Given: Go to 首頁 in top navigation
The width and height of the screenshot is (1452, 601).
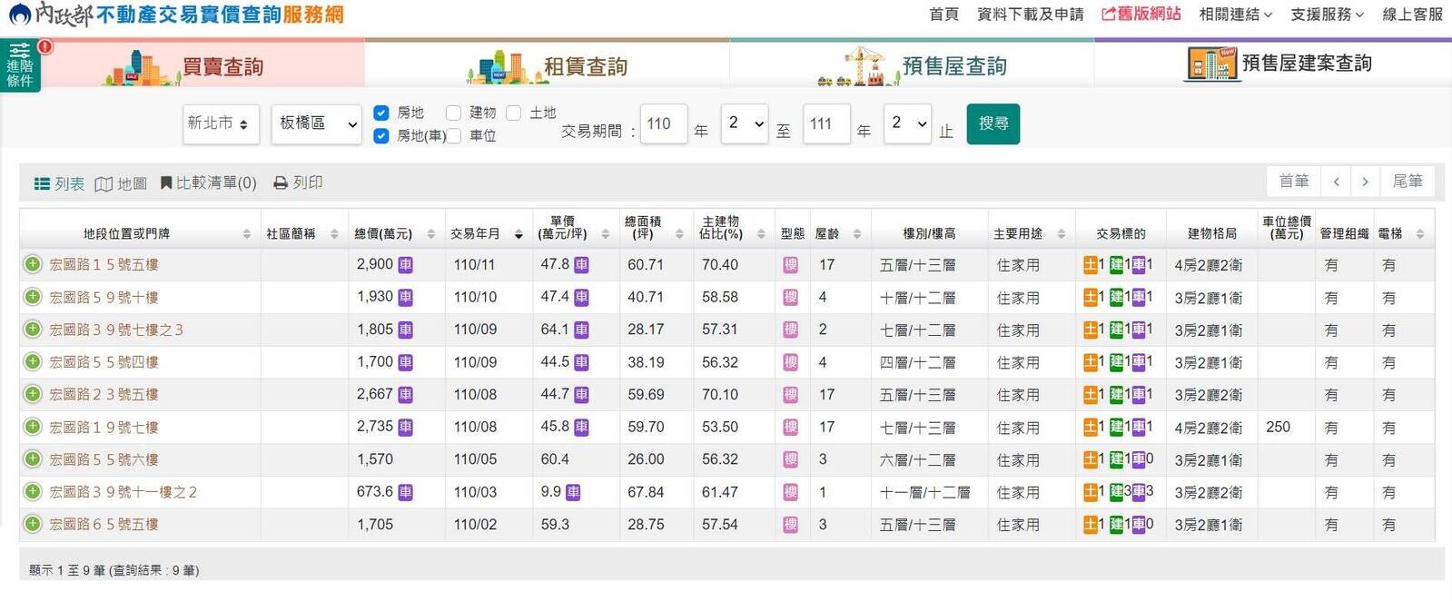Looking at the screenshot, I should coord(943,15).
